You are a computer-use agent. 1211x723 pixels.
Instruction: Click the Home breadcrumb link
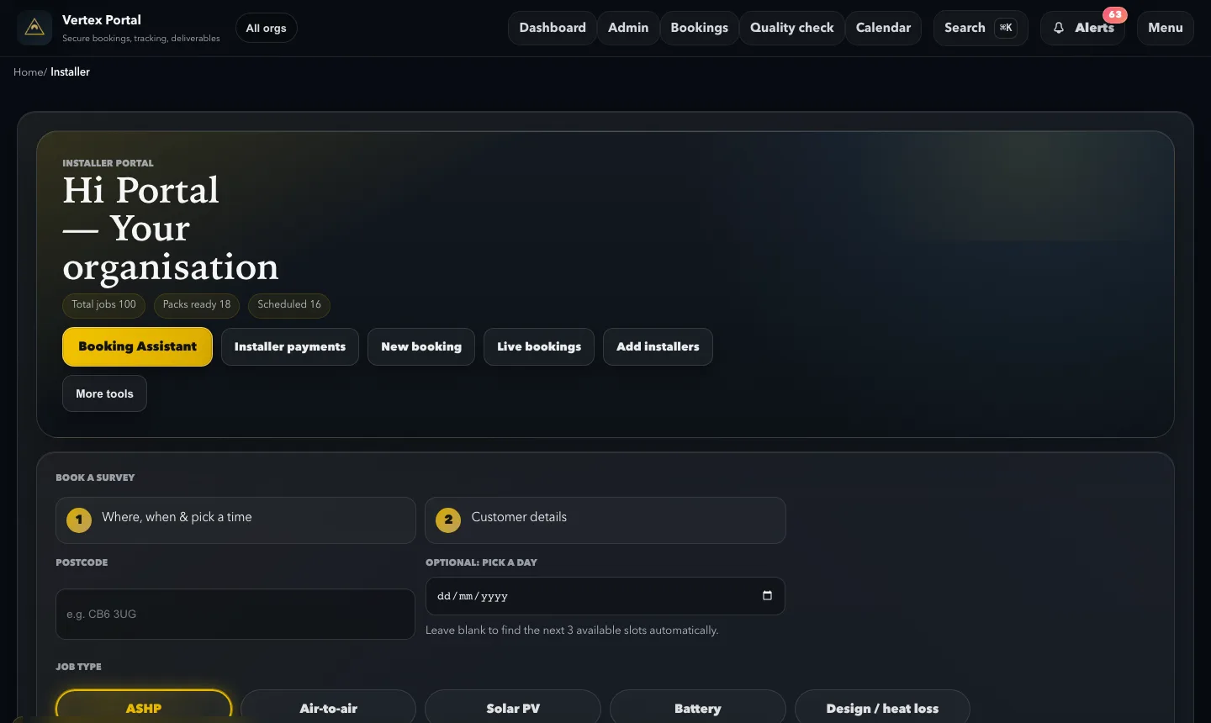(x=28, y=72)
